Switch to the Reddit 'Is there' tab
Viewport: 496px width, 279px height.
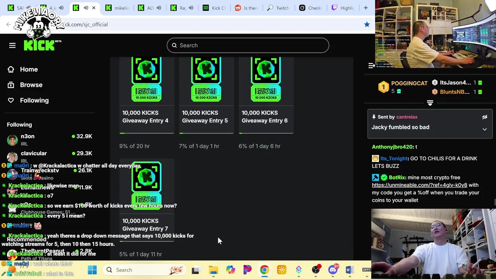coord(246,8)
